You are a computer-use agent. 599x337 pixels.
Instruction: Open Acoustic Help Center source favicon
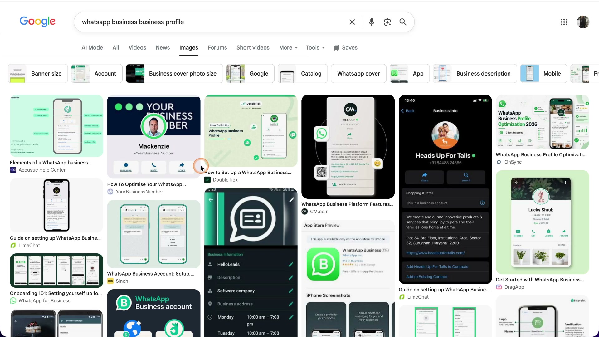click(13, 170)
